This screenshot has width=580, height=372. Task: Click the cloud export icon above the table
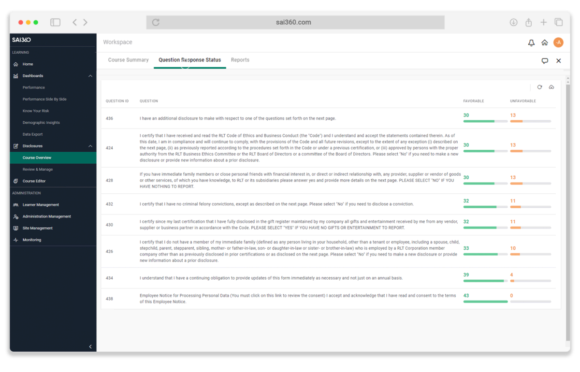[551, 87]
